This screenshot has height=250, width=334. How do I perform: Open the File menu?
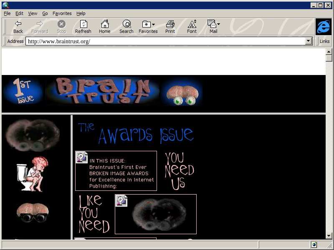tap(7, 13)
